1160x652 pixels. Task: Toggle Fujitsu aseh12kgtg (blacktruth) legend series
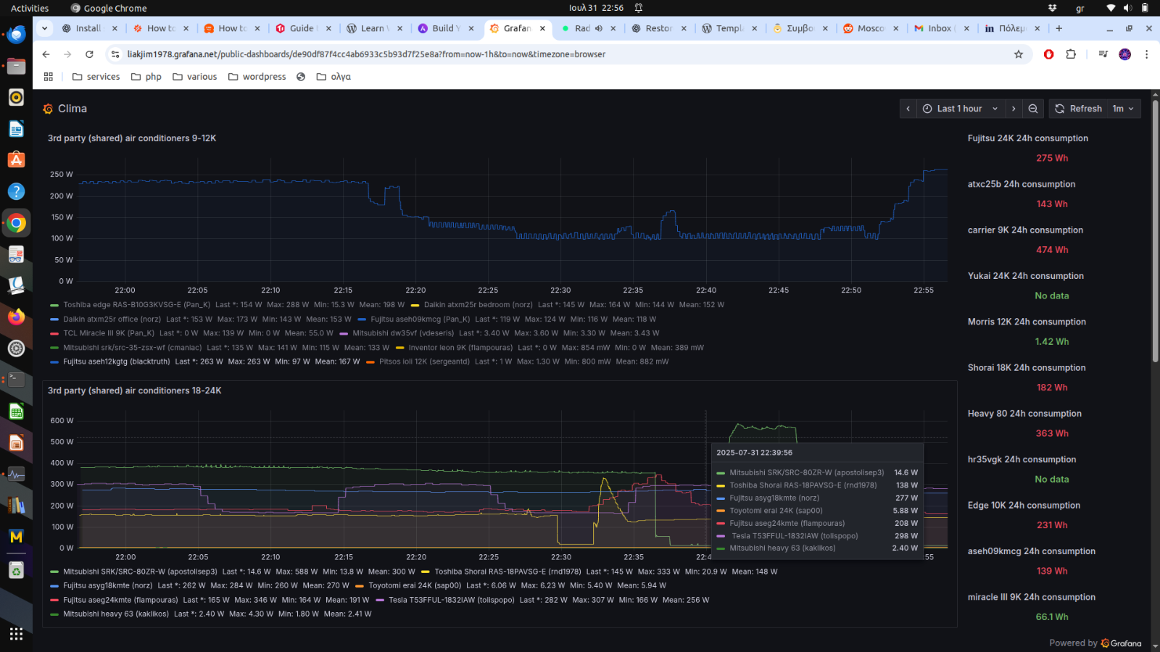tap(116, 361)
